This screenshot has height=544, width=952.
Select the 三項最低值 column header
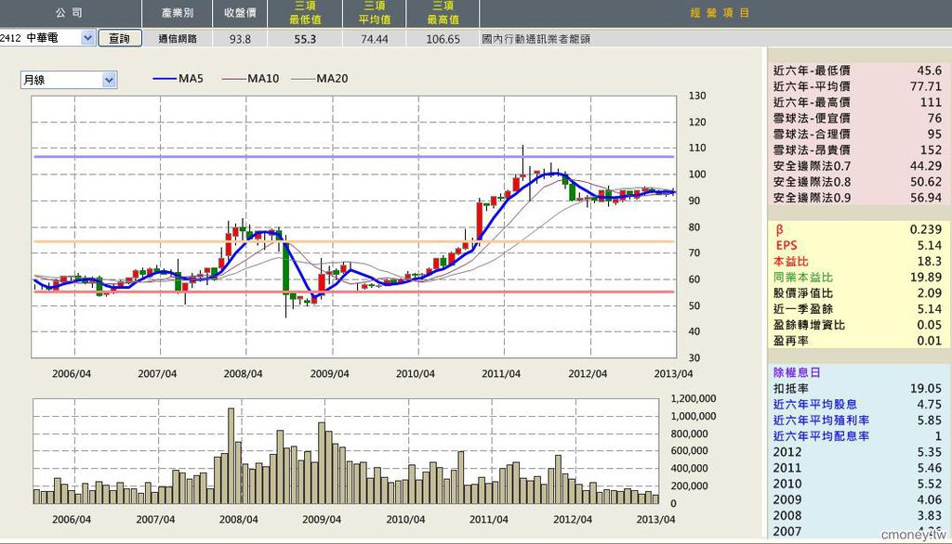click(305, 13)
